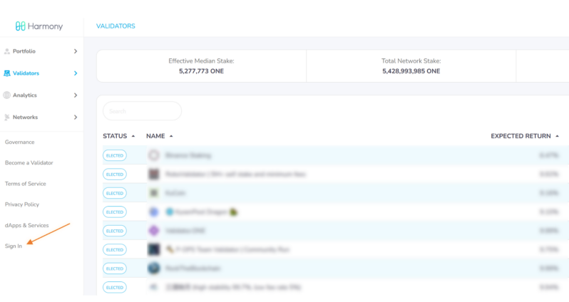The image size is (569, 302).
Task: Click ELECTED badge in KuCoin row
Action: (115, 193)
